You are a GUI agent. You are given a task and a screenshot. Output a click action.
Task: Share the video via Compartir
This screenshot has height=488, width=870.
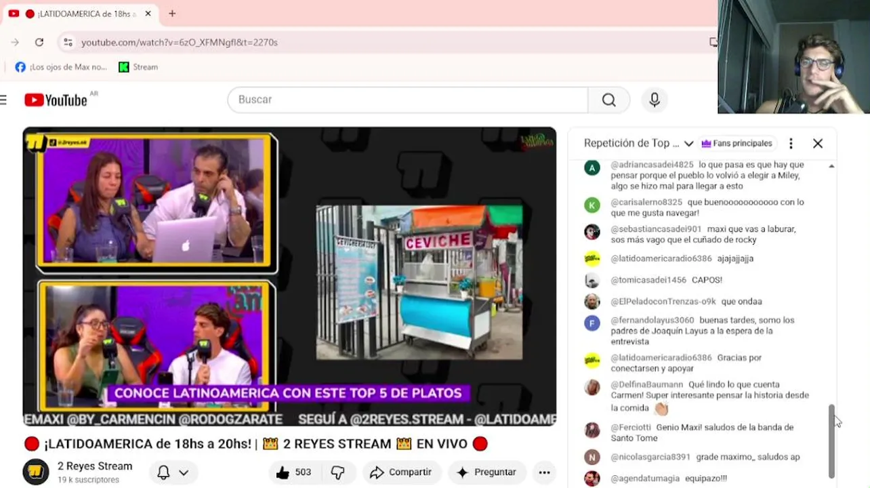tap(400, 472)
